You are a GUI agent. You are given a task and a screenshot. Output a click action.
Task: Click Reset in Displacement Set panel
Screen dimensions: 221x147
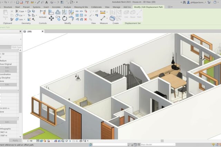point(133,14)
